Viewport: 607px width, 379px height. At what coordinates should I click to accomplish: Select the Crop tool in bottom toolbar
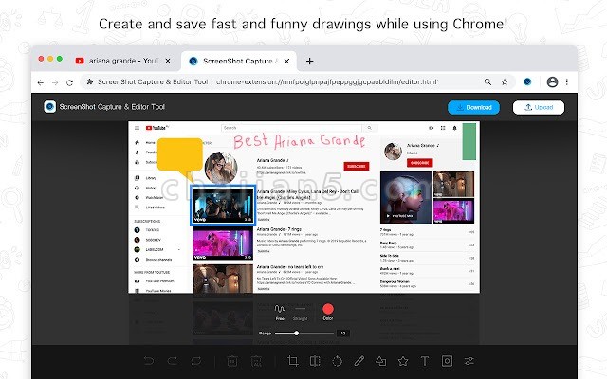click(x=293, y=361)
